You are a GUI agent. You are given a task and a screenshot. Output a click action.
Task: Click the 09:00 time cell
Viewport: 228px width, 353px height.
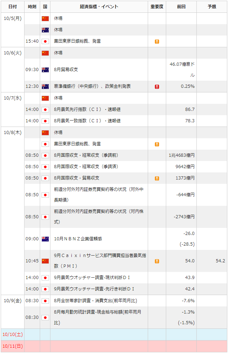coord(32,239)
